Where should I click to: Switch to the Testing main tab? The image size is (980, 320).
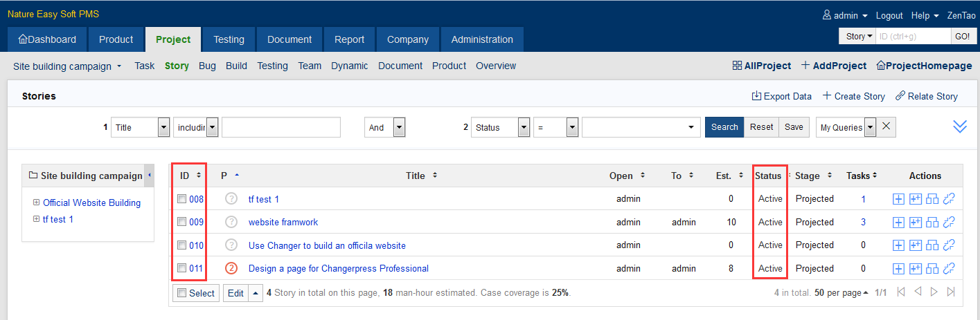229,39
